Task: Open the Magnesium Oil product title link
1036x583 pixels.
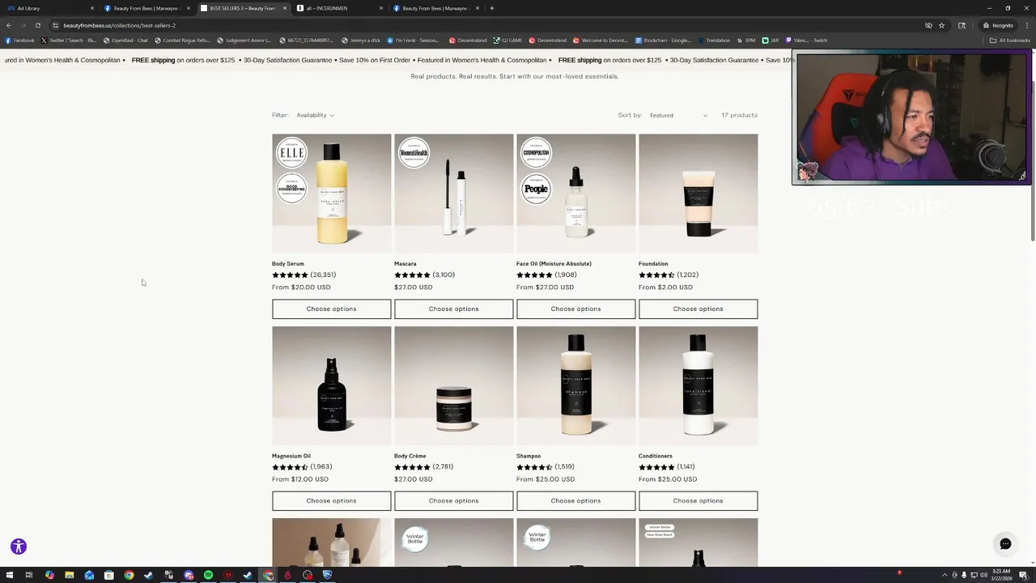Action: tap(291, 456)
